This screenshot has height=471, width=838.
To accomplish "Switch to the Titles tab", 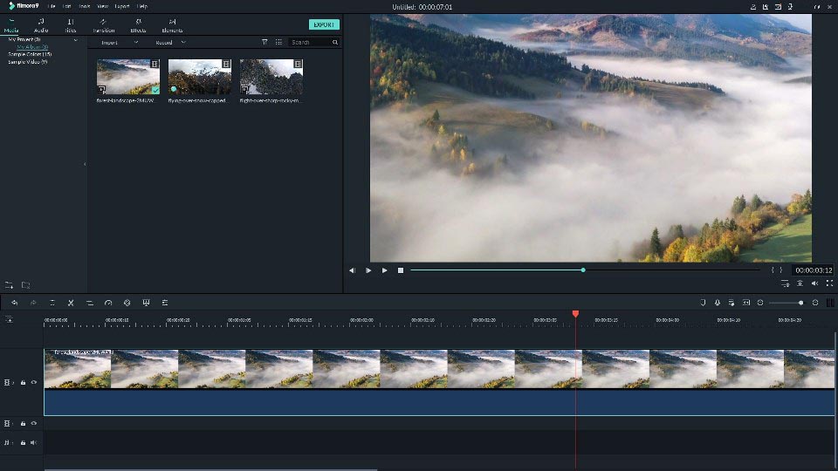I will (71, 25).
